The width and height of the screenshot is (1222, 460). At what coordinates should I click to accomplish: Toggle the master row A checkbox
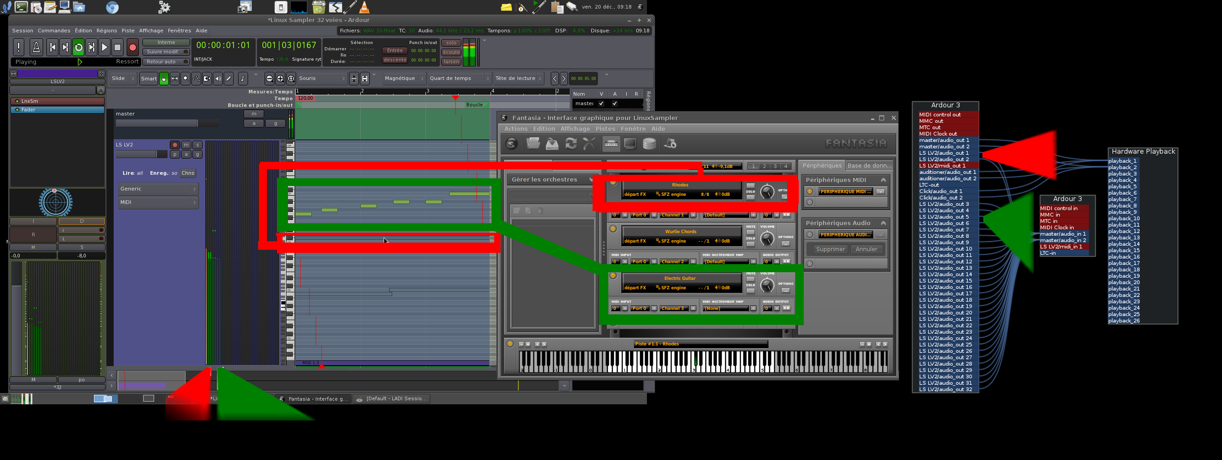614,103
